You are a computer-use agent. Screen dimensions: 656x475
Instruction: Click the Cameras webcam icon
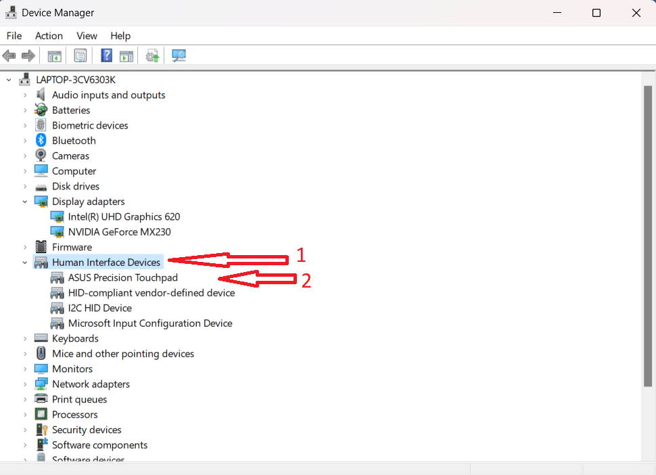(41, 156)
